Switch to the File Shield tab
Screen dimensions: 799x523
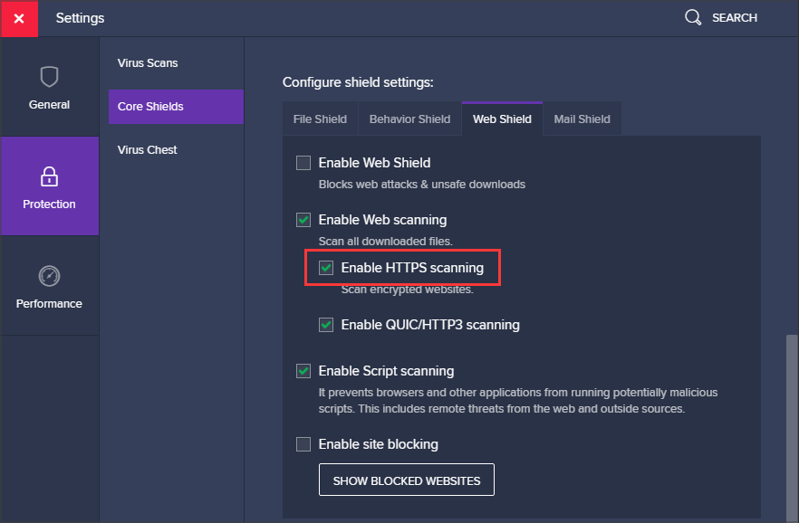tap(320, 119)
